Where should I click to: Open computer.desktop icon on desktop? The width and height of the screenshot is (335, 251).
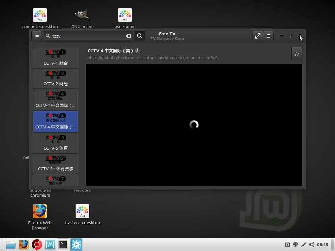pyautogui.click(x=40, y=19)
